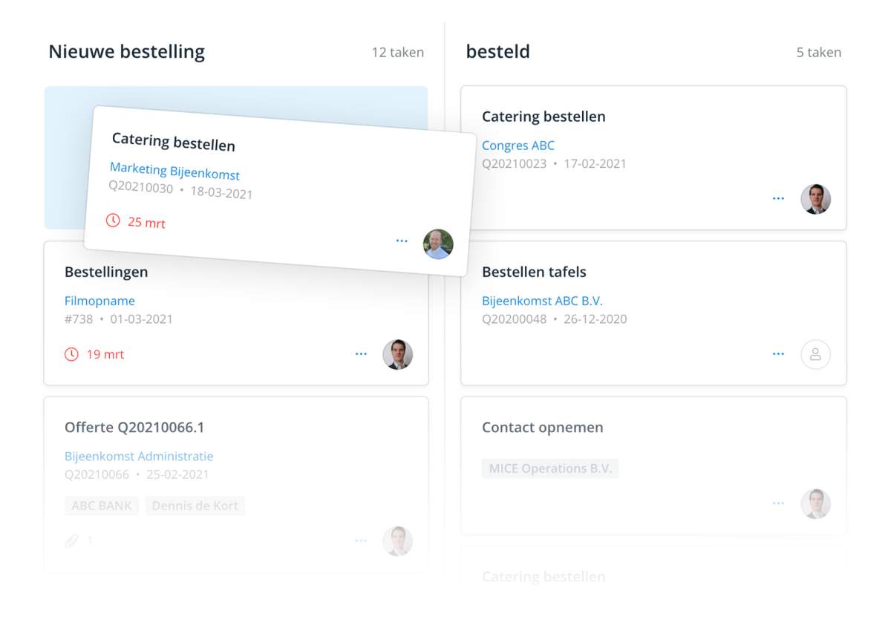Open three-dot menu on Offerte Q20210066.1 card

coord(361,541)
